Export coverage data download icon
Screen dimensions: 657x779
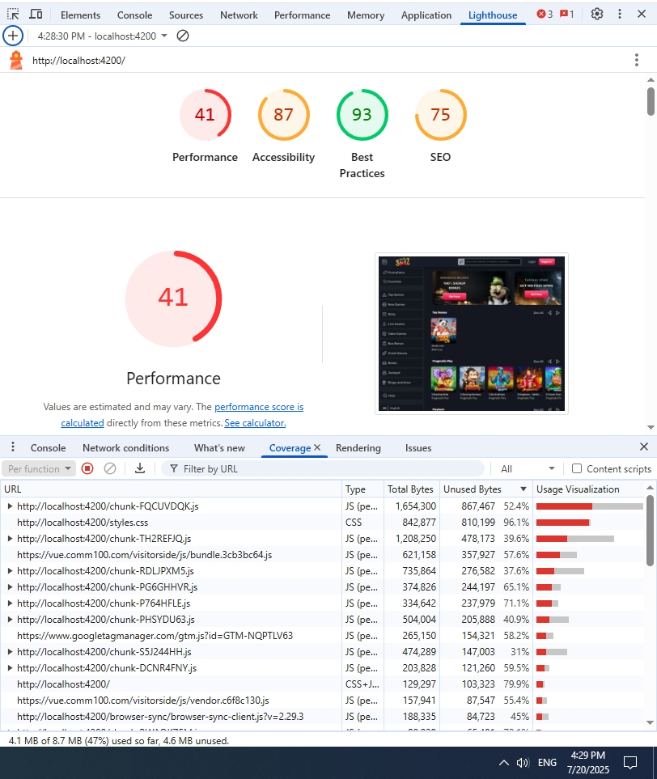(140, 468)
